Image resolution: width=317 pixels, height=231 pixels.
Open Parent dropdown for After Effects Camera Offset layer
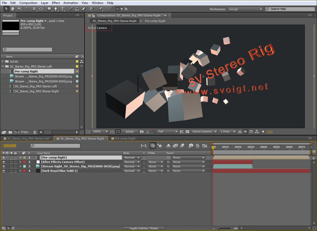point(188,162)
